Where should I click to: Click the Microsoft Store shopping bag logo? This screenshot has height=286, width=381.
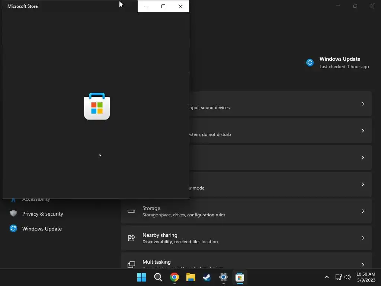[x=97, y=106]
